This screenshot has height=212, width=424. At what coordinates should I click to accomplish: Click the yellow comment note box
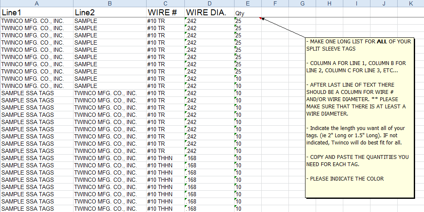coord(360,118)
